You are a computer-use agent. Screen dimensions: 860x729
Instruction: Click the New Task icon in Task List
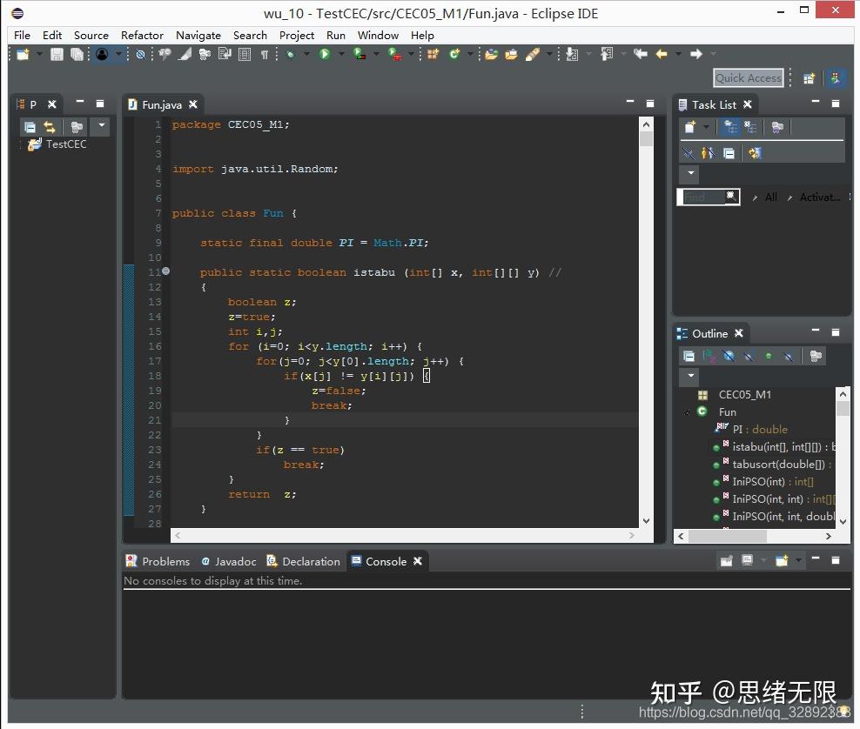tap(690, 127)
